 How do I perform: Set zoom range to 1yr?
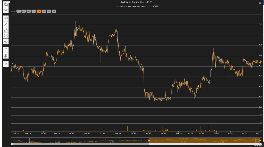point(34,11)
